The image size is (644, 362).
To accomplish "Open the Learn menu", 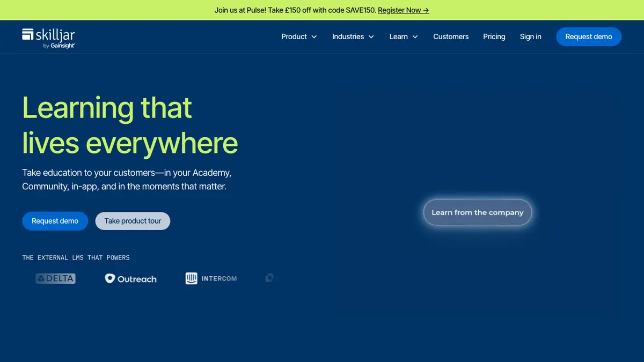I will [404, 36].
